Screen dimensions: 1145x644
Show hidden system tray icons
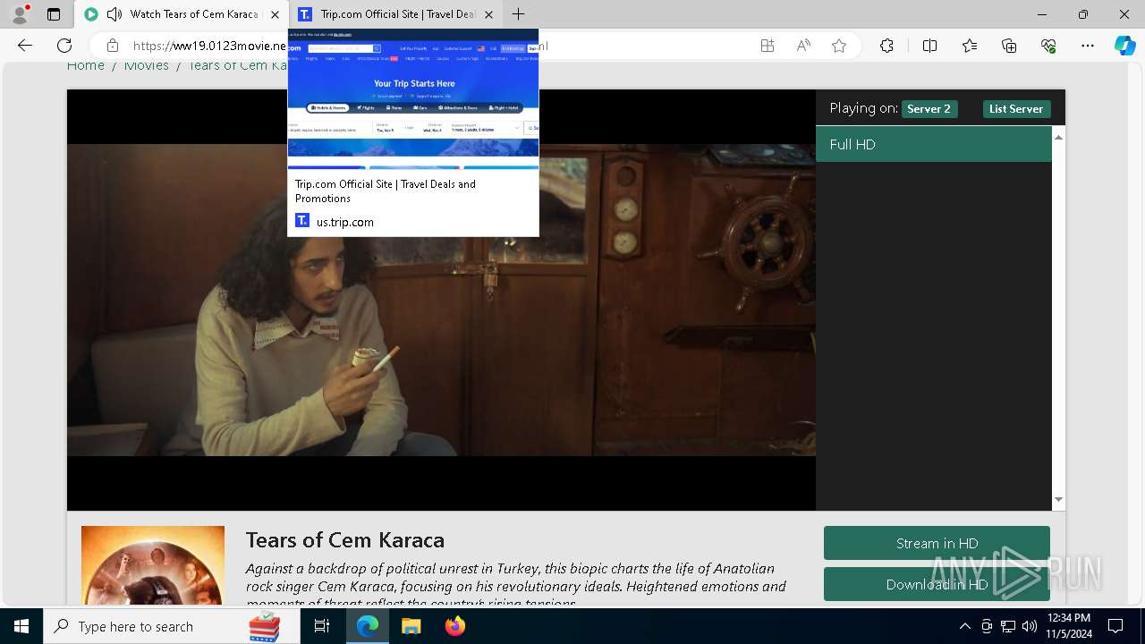pos(964,626)
